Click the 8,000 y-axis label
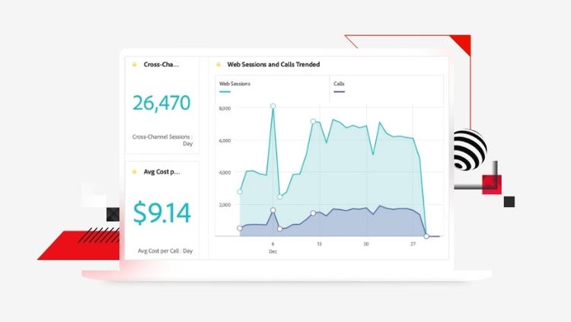 pyautogui.click(x=224, y=109)
